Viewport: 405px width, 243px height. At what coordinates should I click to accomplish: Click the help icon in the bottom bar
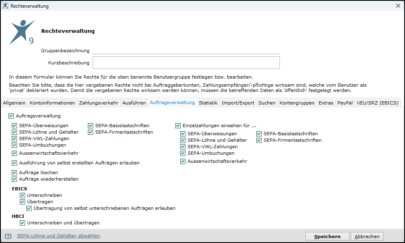pyautogui.click(x=8, y=236)
